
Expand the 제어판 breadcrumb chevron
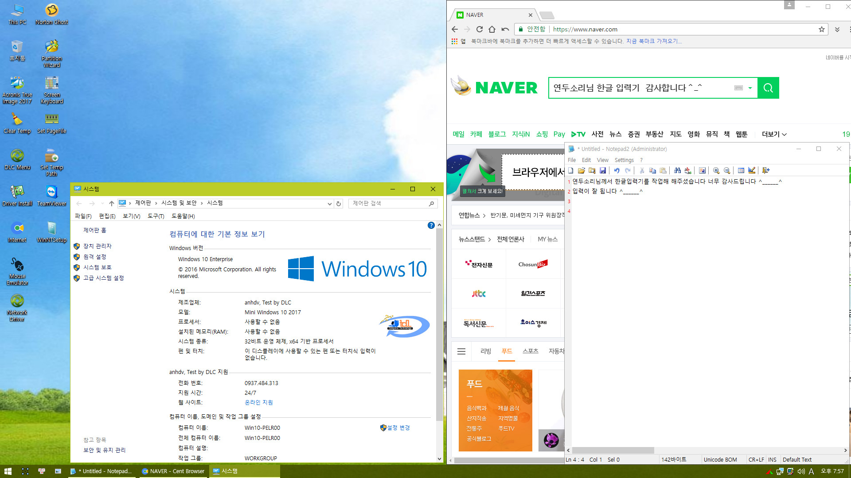click(x=156, y=203)
